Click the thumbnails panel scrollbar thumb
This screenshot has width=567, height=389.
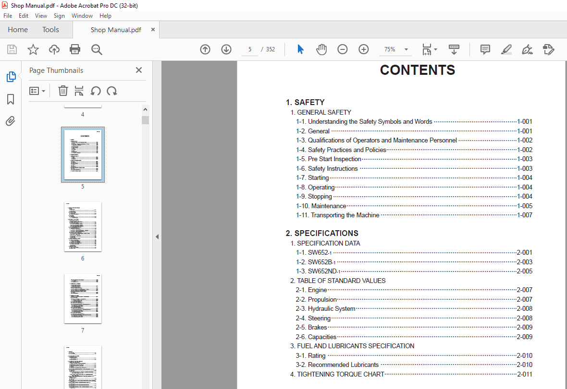[146, 120]
